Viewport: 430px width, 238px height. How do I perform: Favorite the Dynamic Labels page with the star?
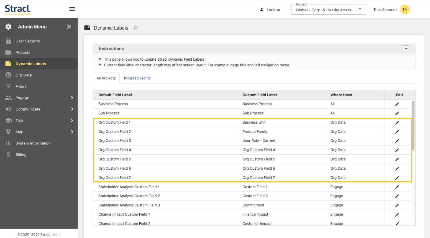tap(135, 27)
